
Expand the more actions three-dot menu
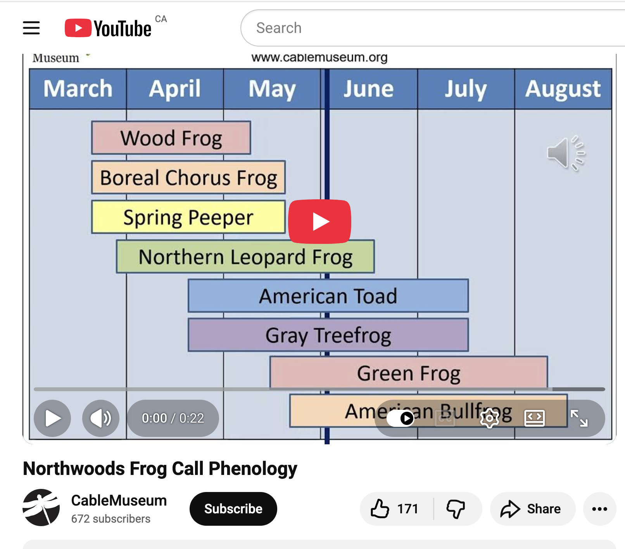[x=599, y=509]
